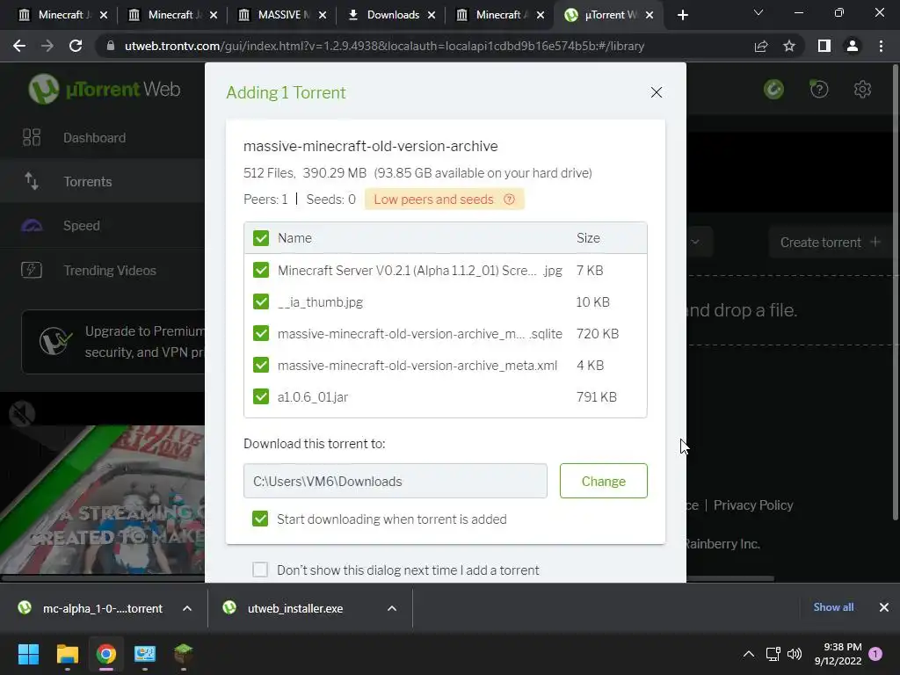Viewport: 900px width, 675px height.
Task: Uncheck the __ia_thumb.jpg file
Action: [260, 302]
